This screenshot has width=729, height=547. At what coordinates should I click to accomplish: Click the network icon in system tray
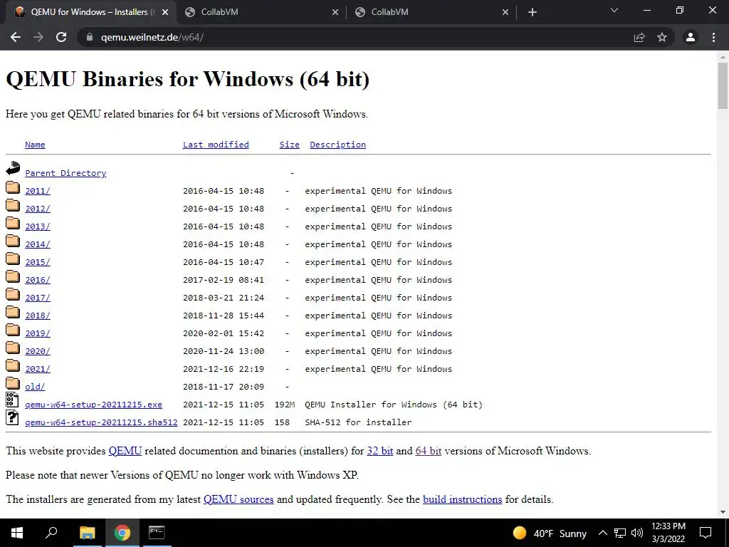click(x=620, y=533)
